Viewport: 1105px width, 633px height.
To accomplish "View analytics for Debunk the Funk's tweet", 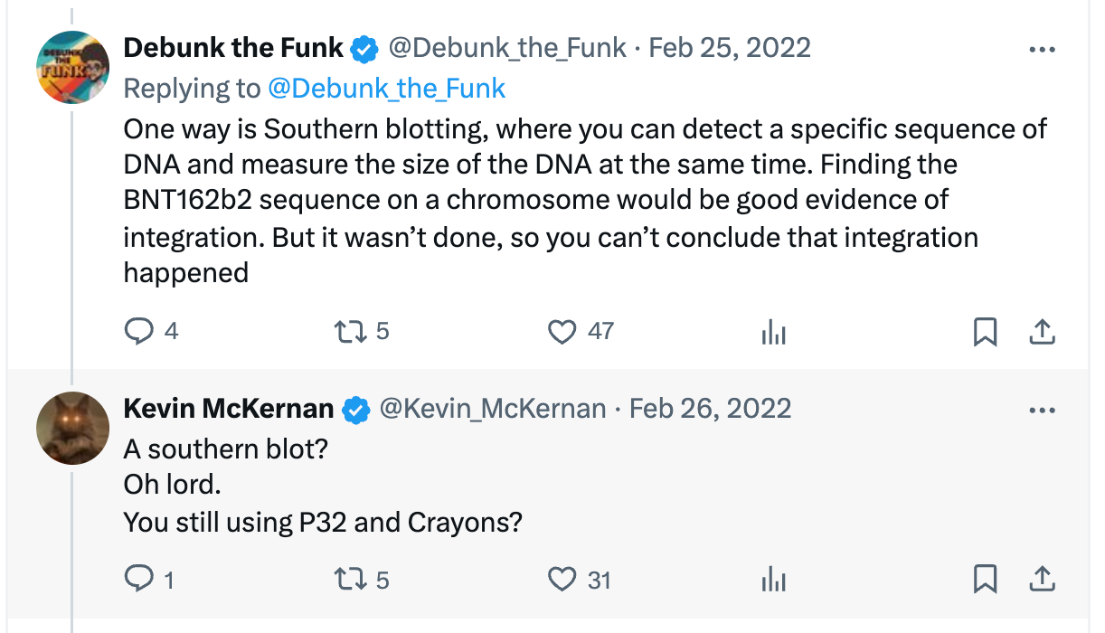I will pos(773,334).
